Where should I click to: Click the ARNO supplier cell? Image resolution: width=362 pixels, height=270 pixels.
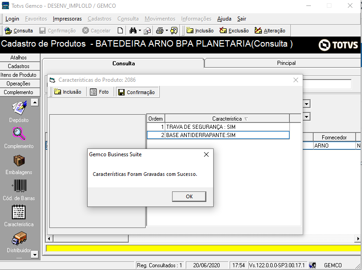[334, 146]
